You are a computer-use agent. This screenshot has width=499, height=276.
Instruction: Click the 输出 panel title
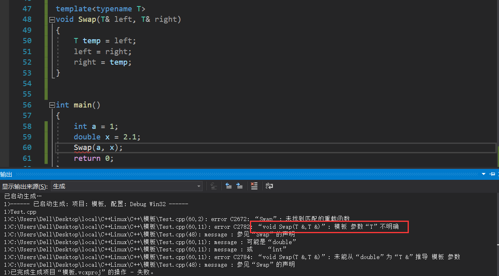point(6,174)
